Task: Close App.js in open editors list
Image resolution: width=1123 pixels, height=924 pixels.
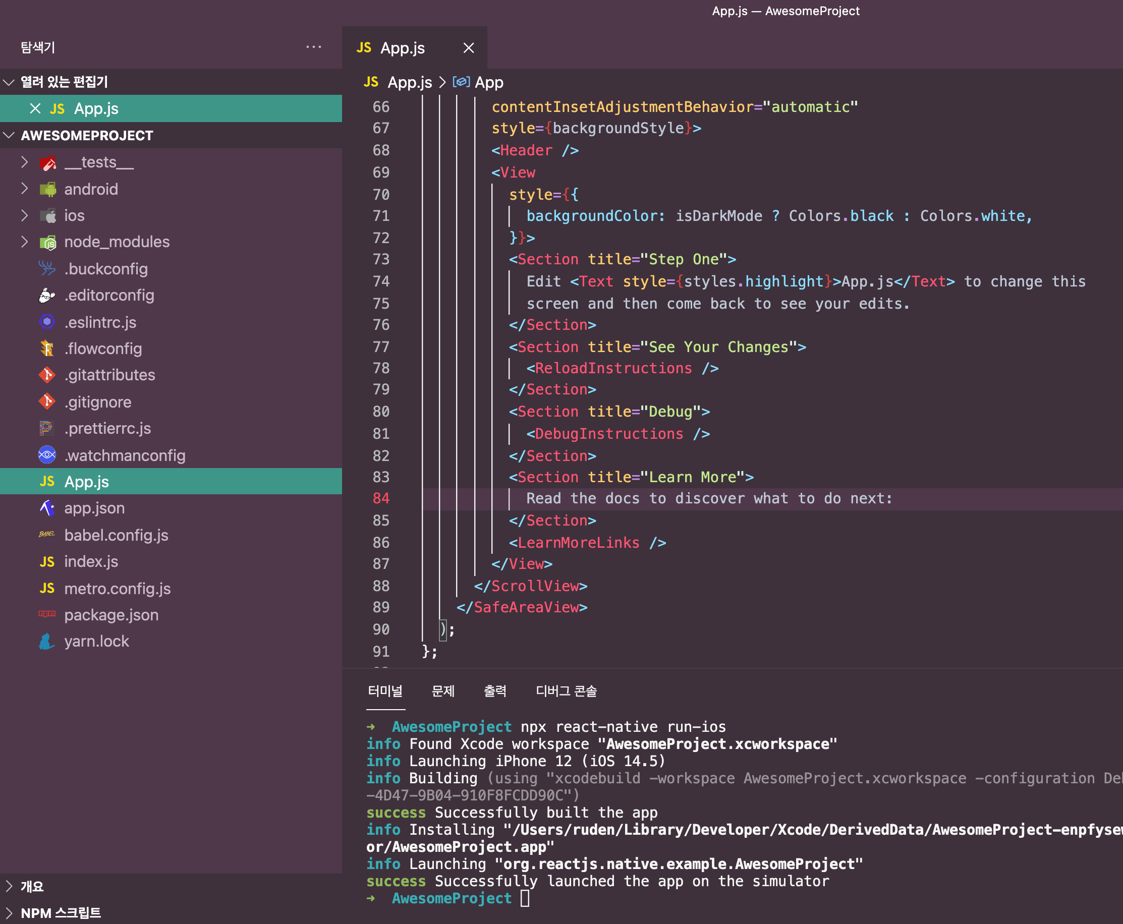Action: [35, 108]
